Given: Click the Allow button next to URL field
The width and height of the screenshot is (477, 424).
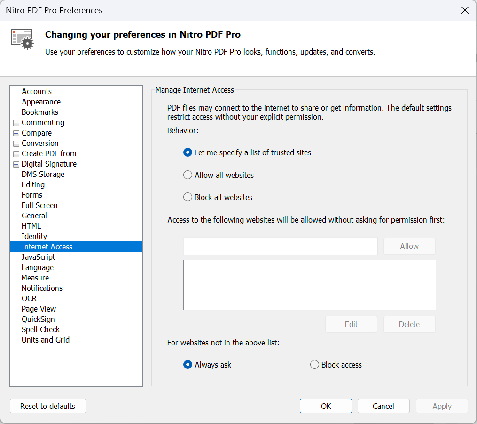Looking at the screenshot, I should [x=409, y=246].
